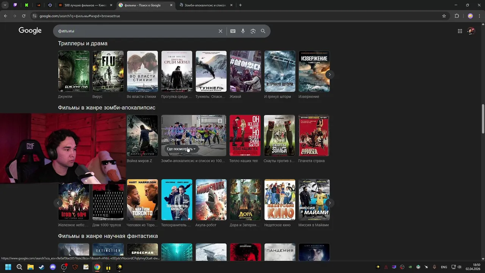Image resolution: width=485 pixels, height=273 pixels.
Task: Expand the Где посмотреть dropdown
Action: coord(181,149)
